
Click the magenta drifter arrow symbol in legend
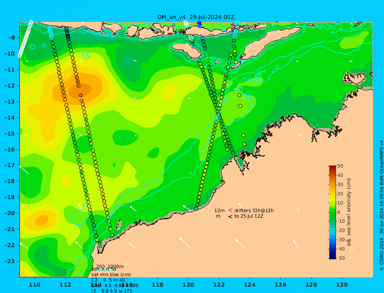pos(230,210)
